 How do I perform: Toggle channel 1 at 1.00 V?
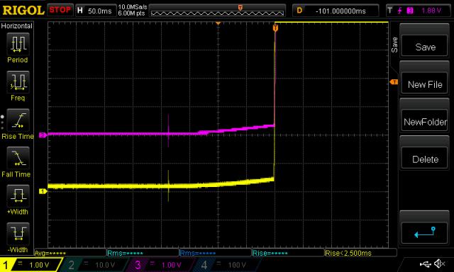(31, 265)
